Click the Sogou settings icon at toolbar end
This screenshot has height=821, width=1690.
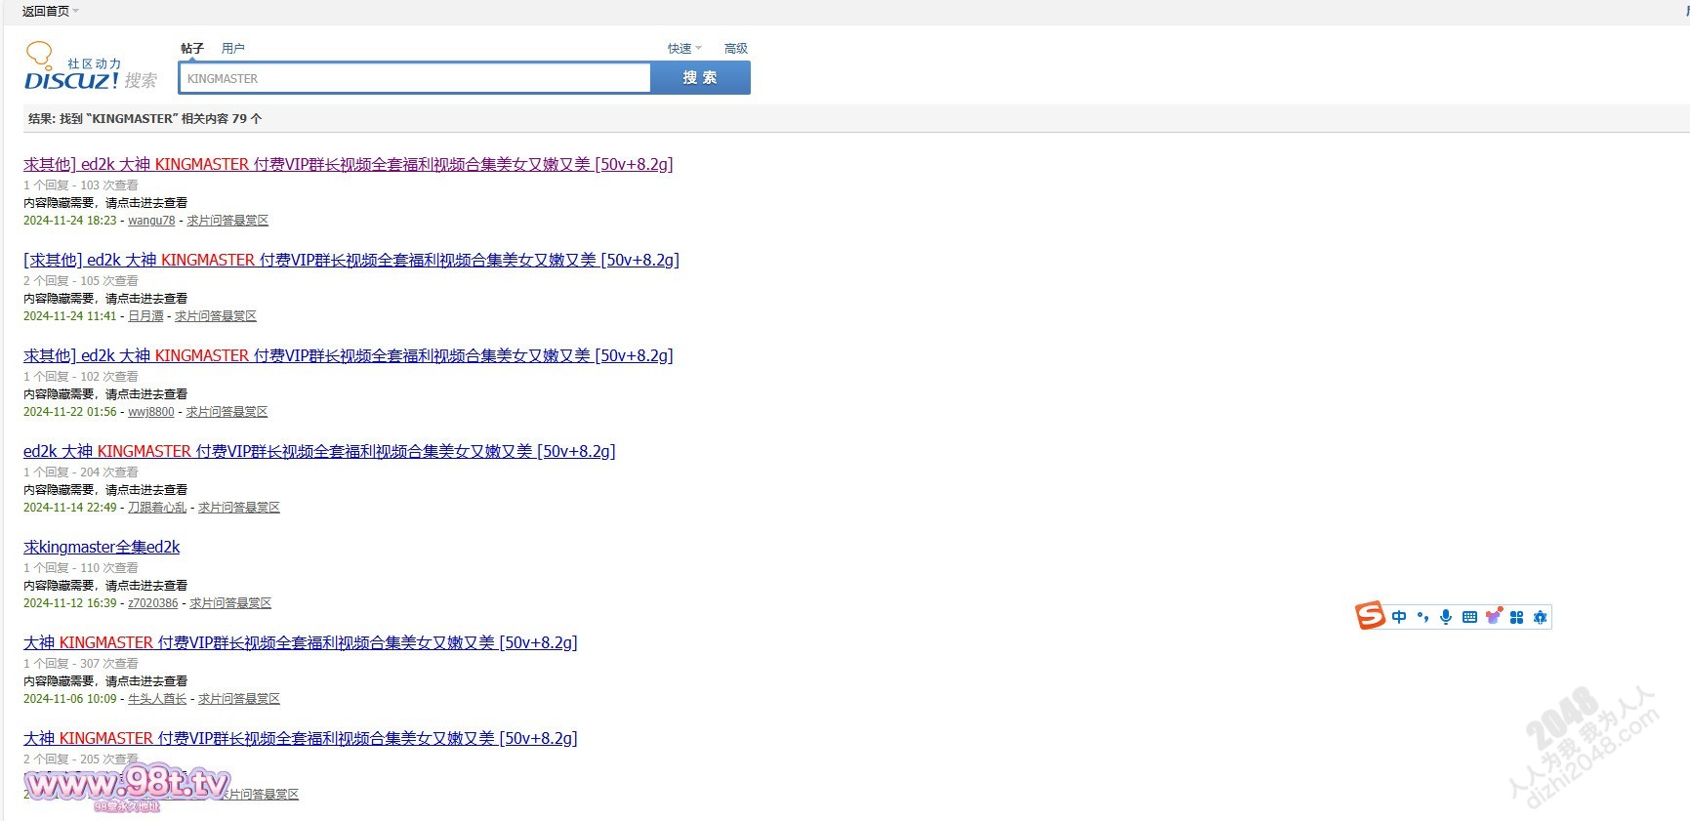1540,617
